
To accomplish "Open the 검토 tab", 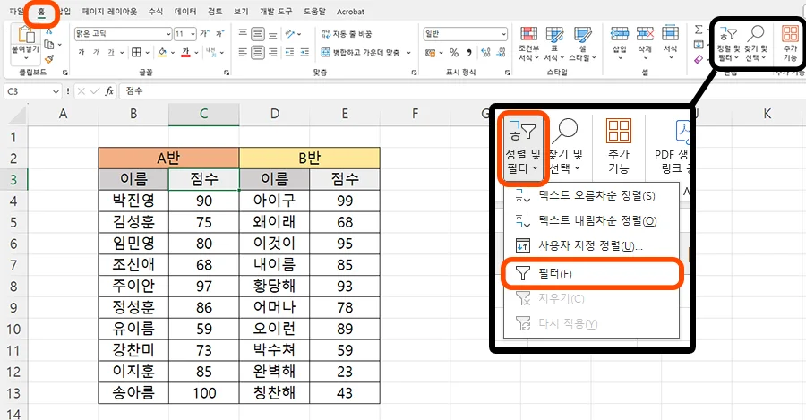I will click(x=215, y=12).
